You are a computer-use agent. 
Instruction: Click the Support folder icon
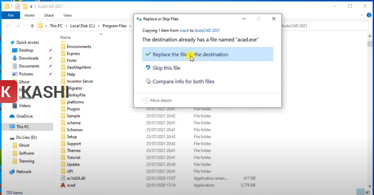(x=63, y=143)
